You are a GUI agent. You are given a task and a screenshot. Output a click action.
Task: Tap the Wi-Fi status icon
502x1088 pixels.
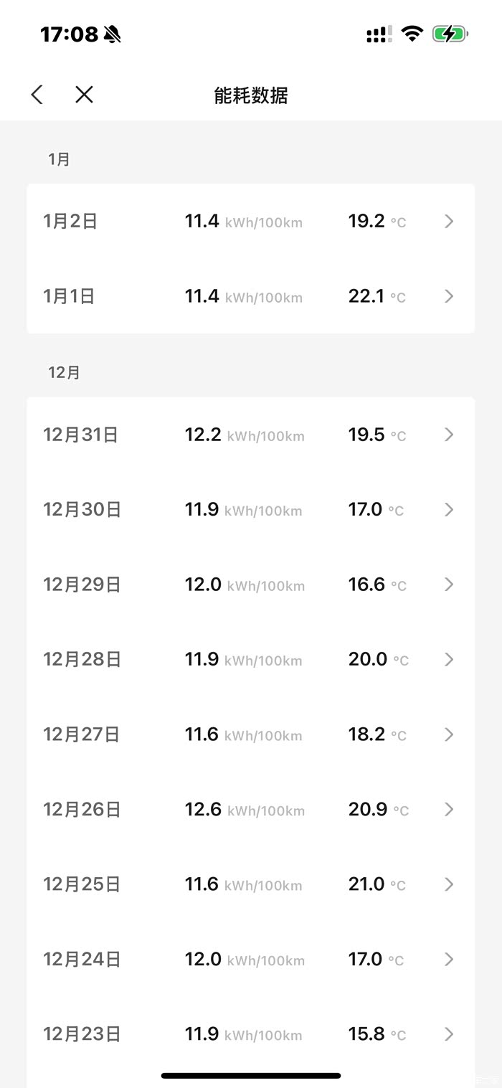pyautogui.click(x=412, y=34)
